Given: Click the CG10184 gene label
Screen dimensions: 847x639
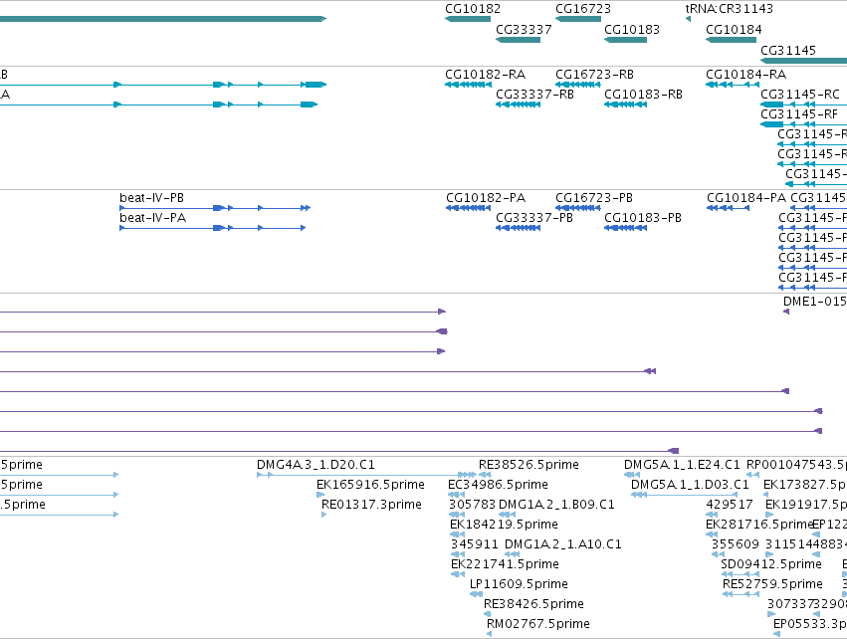Looking at the screenshot, I should tap(734, 30).
